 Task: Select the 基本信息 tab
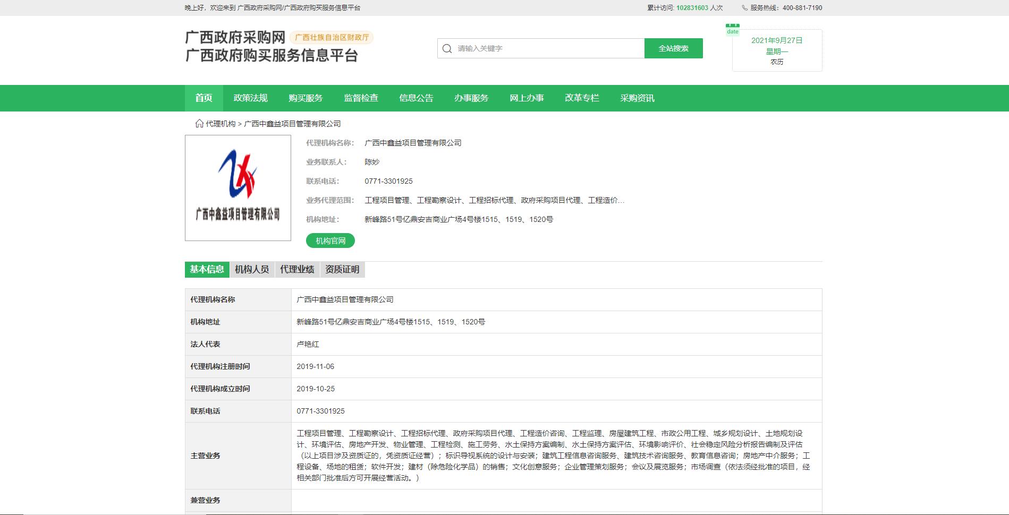[207, 270]
